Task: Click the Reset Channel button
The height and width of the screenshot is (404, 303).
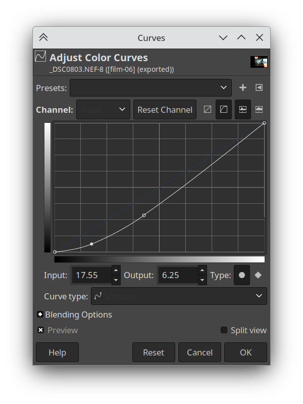Action: pos(165,109)
